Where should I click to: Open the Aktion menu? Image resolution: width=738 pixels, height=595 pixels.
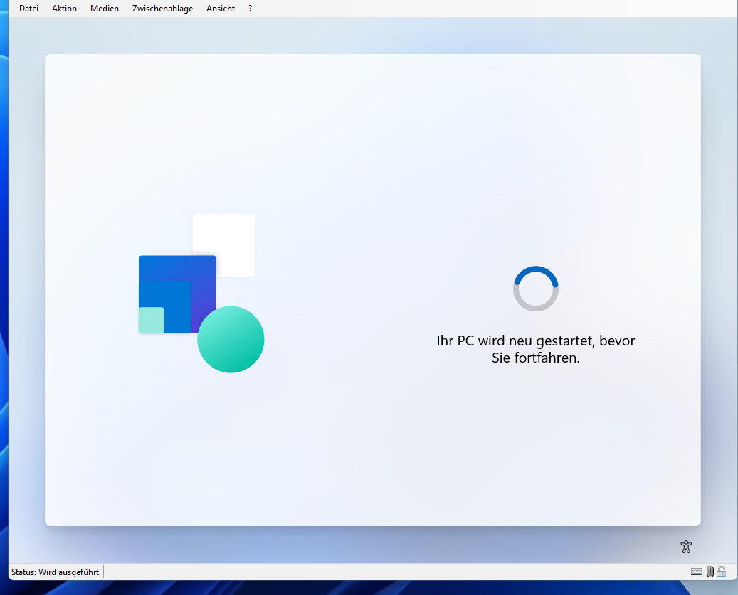point(64,9)
